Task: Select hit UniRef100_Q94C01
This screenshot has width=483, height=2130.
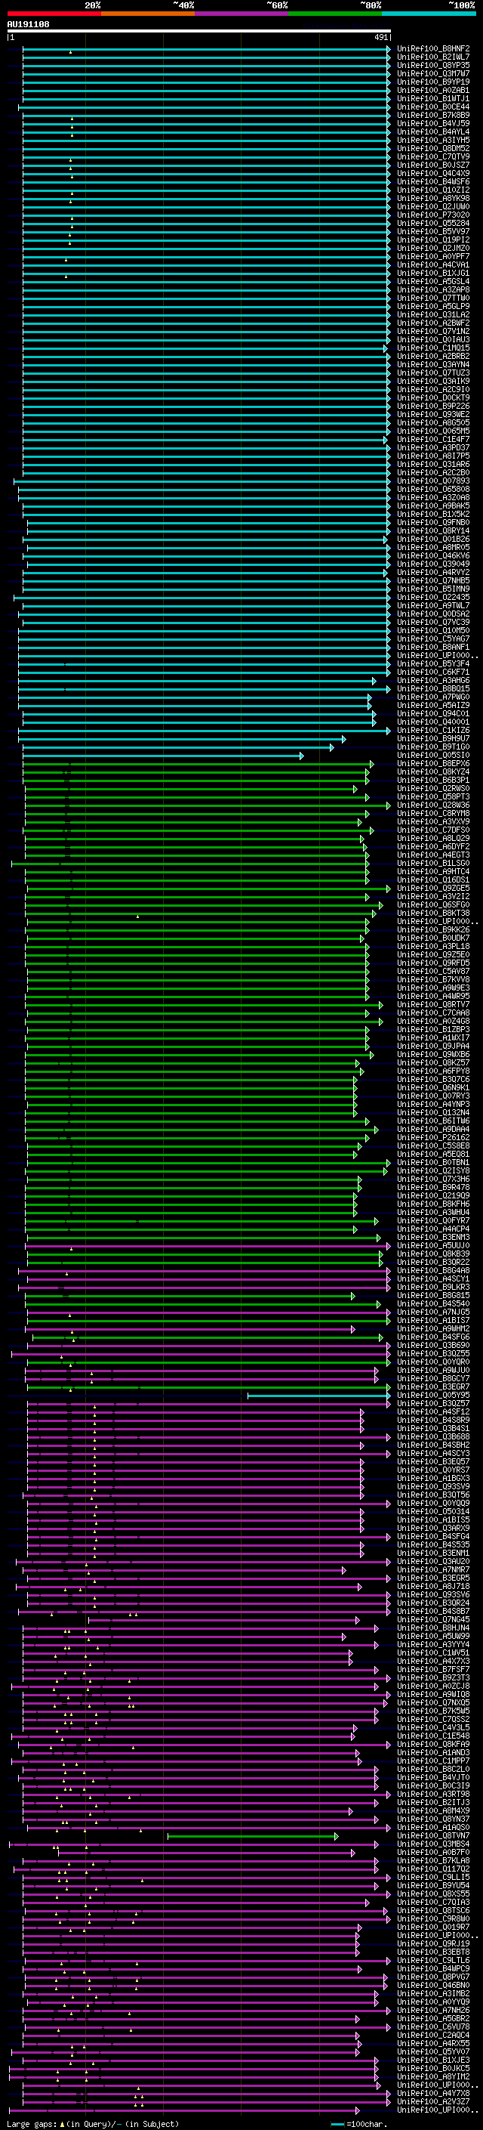Action: click(433, 713)
